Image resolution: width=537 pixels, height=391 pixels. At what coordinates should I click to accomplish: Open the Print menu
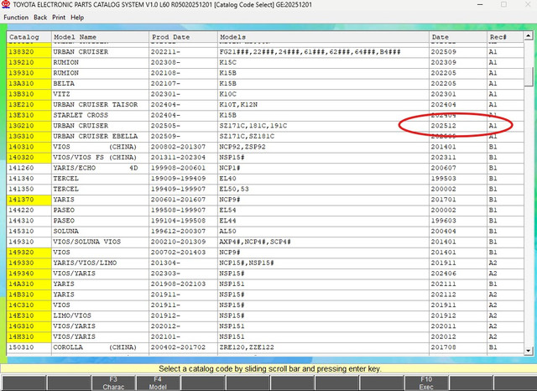(59, 18)
